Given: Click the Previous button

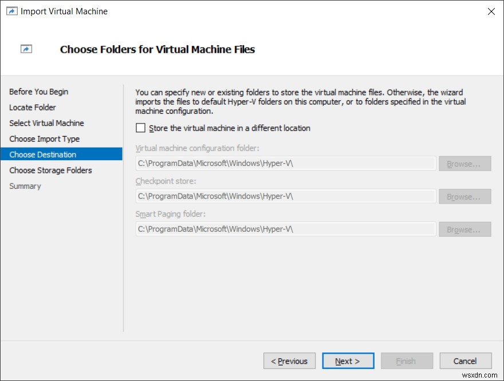Looking at the screenshot, I should [289, 361].
